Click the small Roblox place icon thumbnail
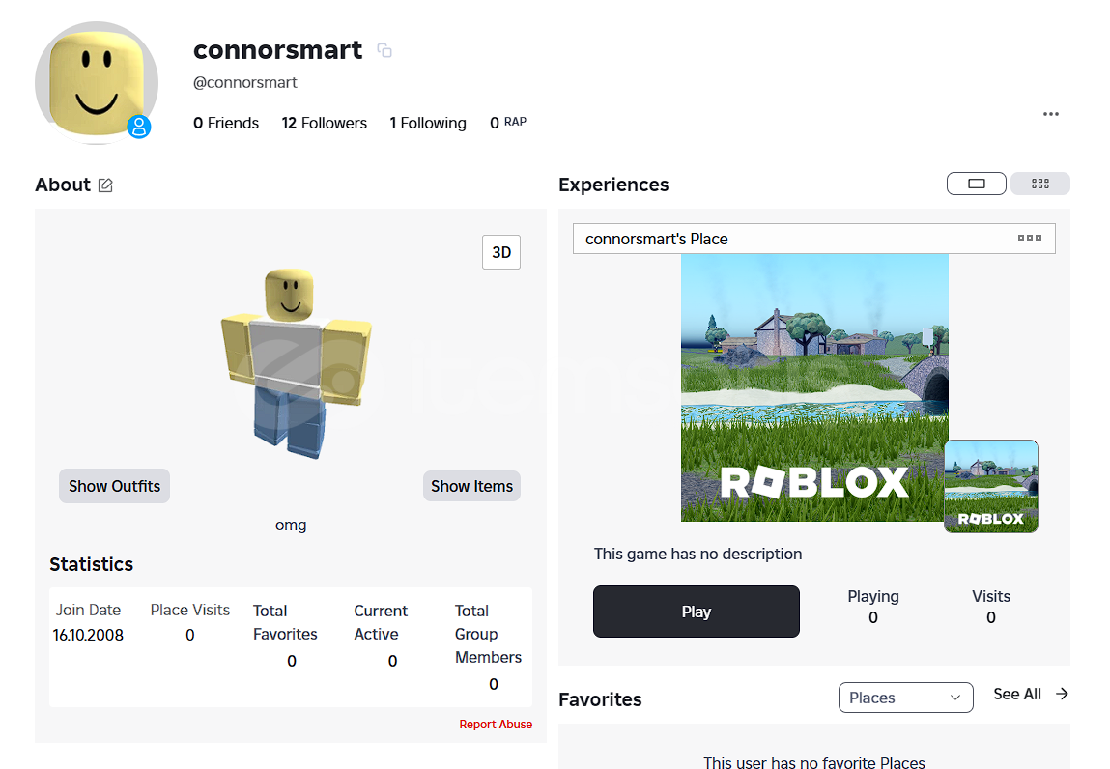 point(991,487)
